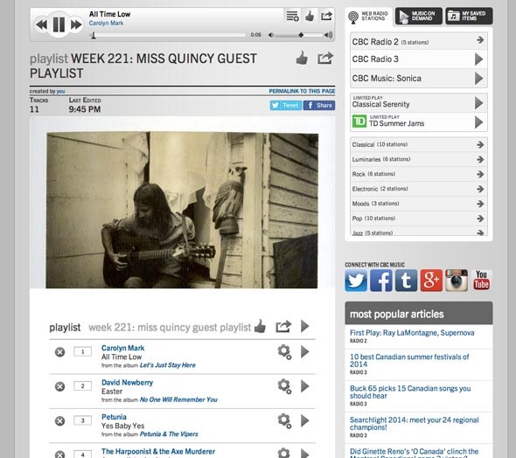
Task: Open the My Saved Items tab
Action: tap(469, 16)
